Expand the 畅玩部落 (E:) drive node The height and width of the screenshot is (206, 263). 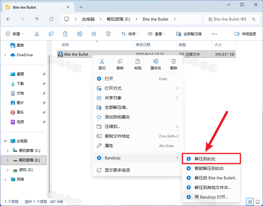click(x=7, y=160)
